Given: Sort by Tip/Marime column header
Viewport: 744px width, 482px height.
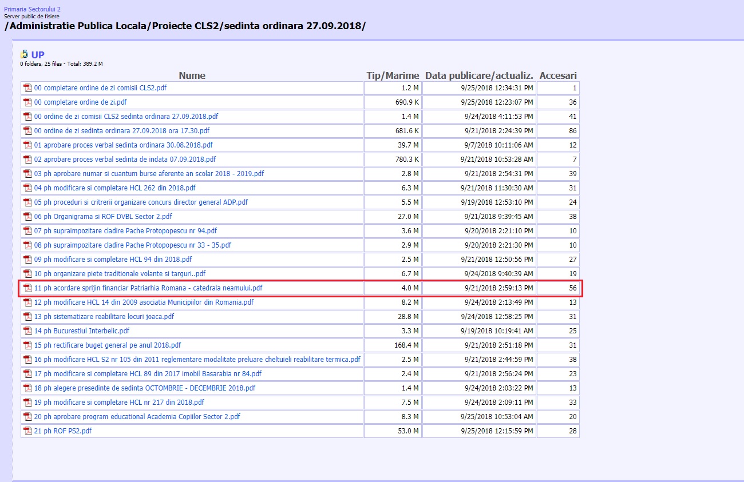Looking at the screenshot, I should coord(393,75).
